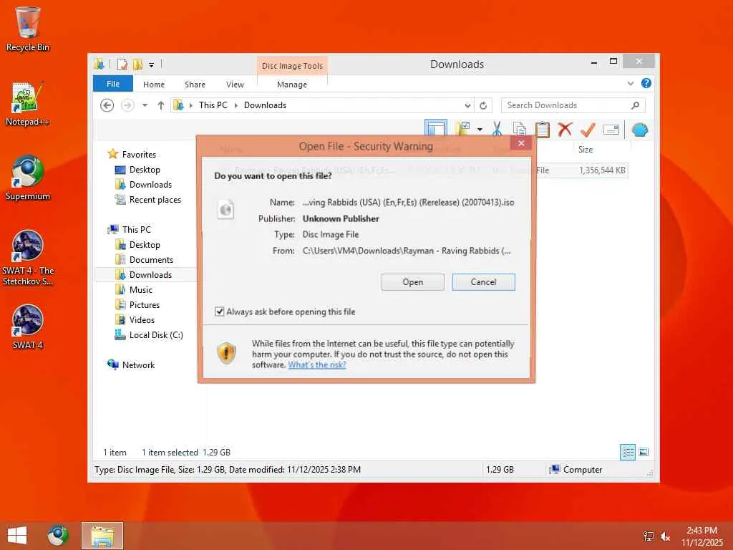Select Recent places in navigation pane
The image size is (733, 550).
pos(155,200)
